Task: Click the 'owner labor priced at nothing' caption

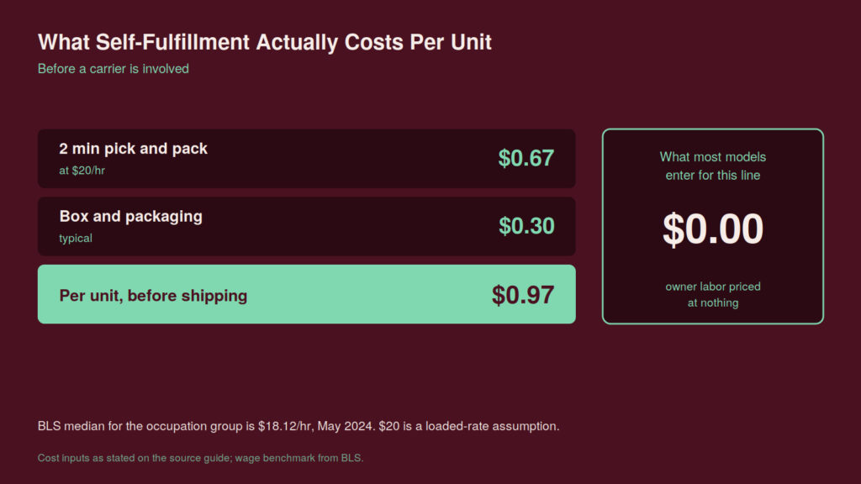Action: click(713, 294)
